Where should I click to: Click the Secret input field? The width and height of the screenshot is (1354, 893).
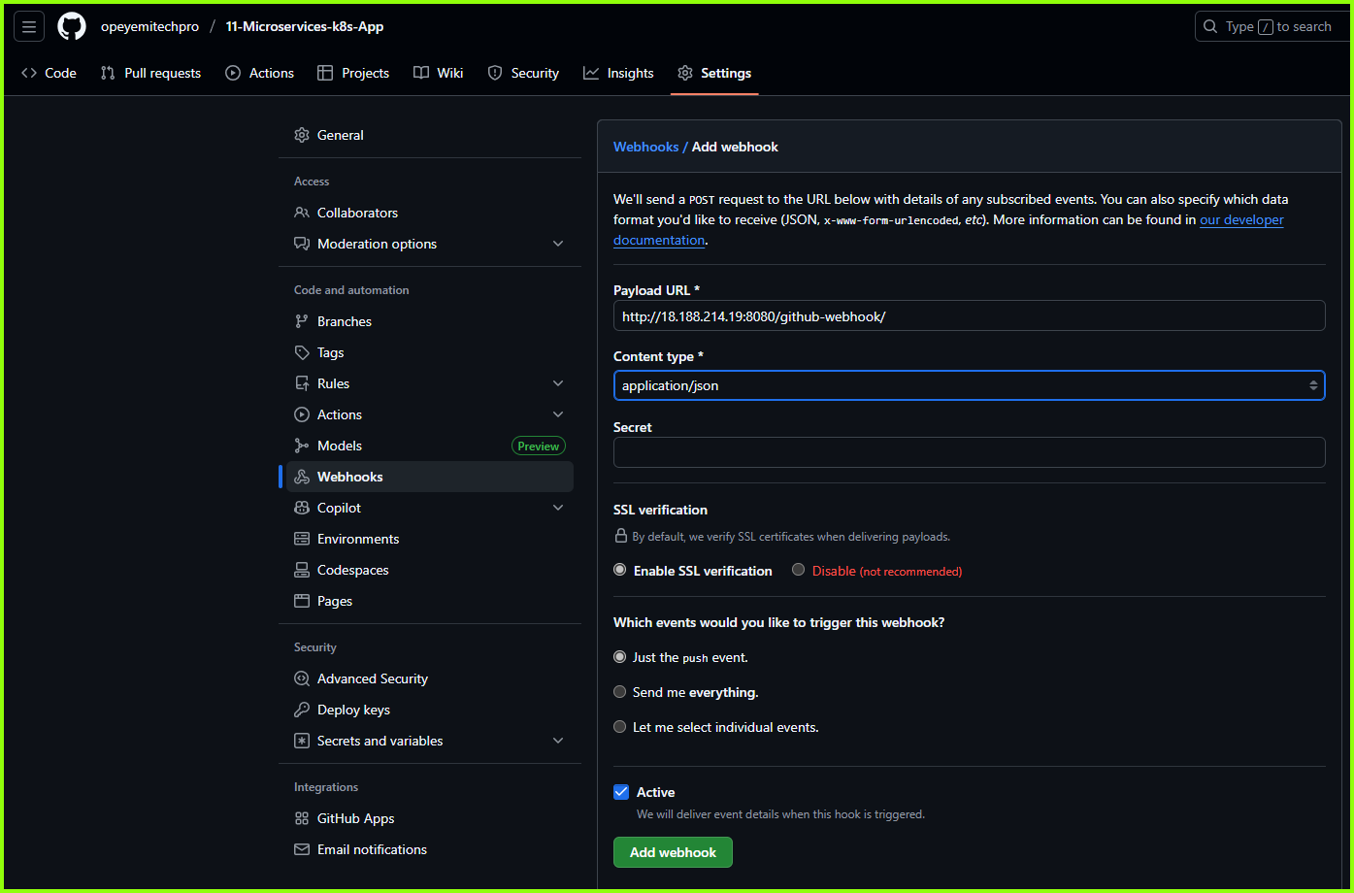(x=968, y=451)
